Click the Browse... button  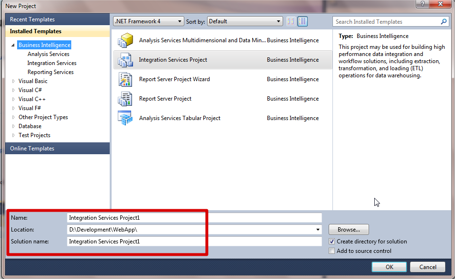click(349, 230)
